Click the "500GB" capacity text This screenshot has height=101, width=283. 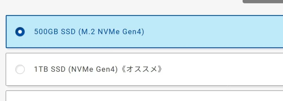tap(46, 32)
